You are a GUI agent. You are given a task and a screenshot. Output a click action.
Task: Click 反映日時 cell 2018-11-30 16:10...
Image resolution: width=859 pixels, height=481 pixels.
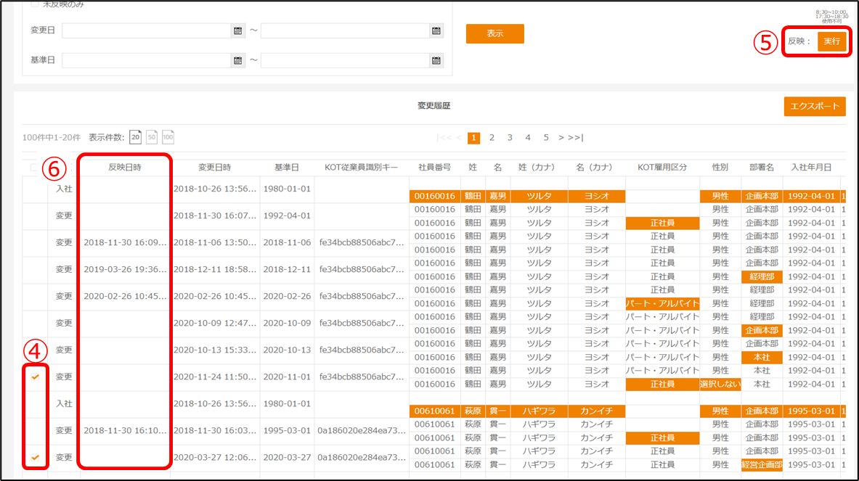tap(125, 431)
